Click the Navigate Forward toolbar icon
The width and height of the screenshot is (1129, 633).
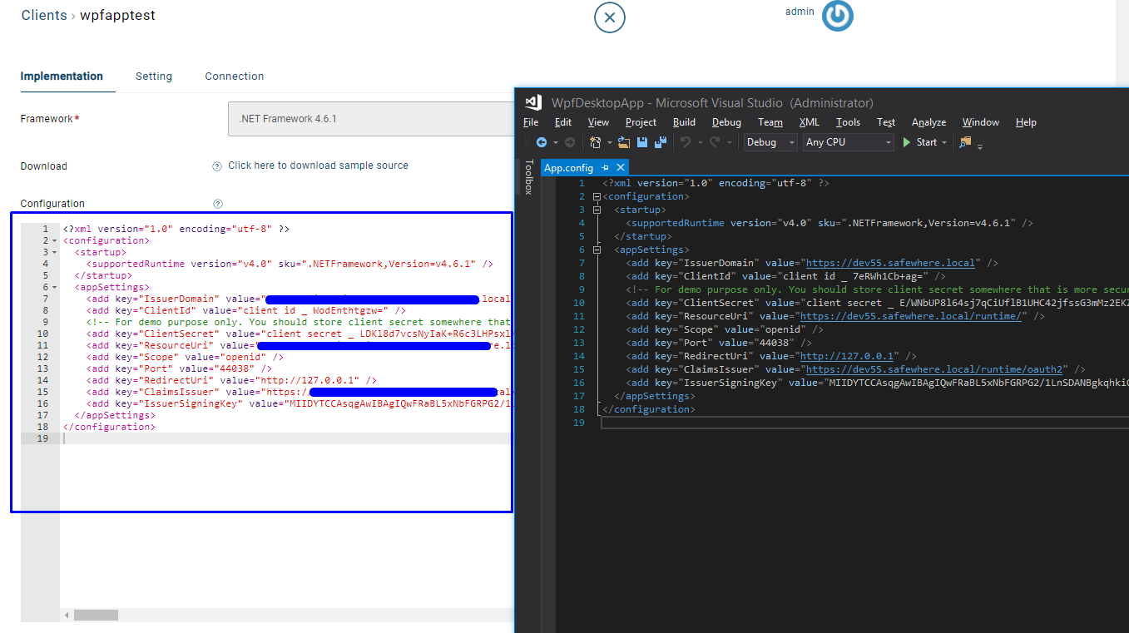click(569, 142)
